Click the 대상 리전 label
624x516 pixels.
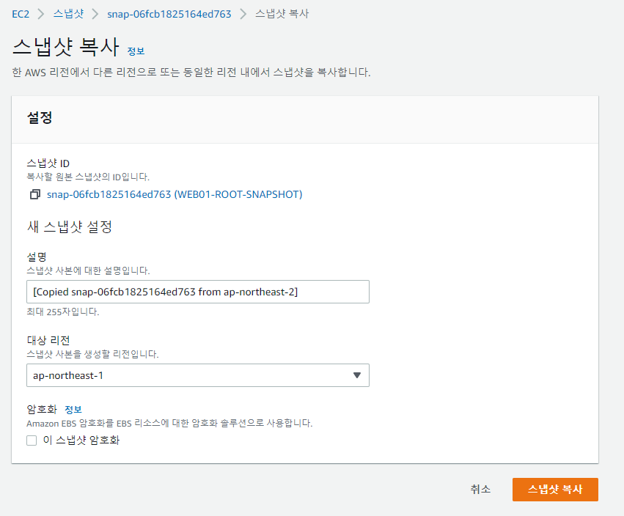pyautogui.click(x=48, y=340)
